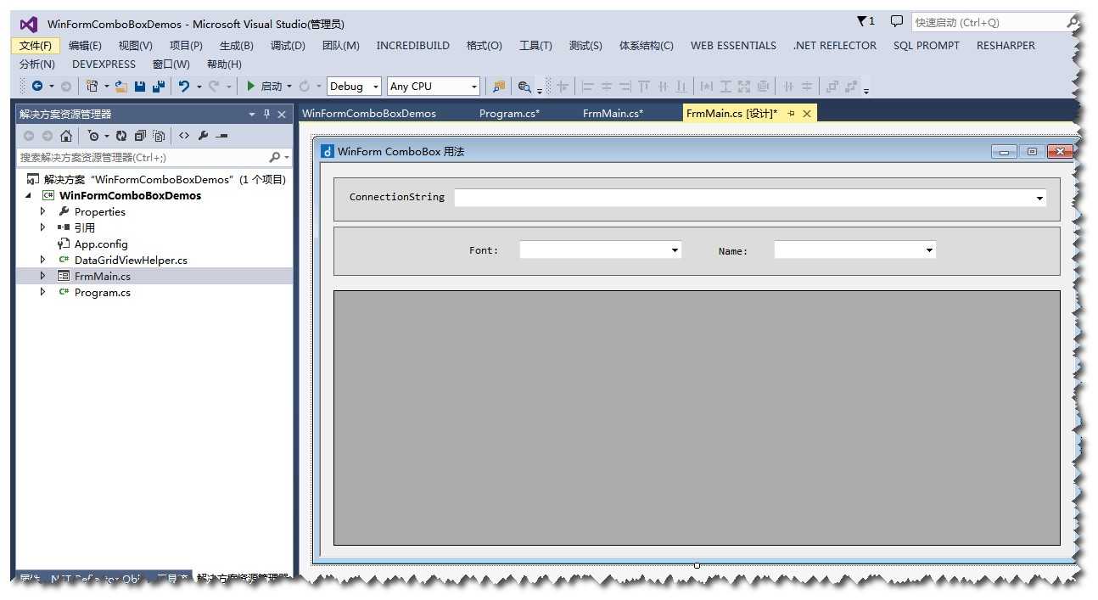This screenshot has height=600, width=1098.
Task: Close the Solution Explorer panel
Action: click(x=282, y=114)
